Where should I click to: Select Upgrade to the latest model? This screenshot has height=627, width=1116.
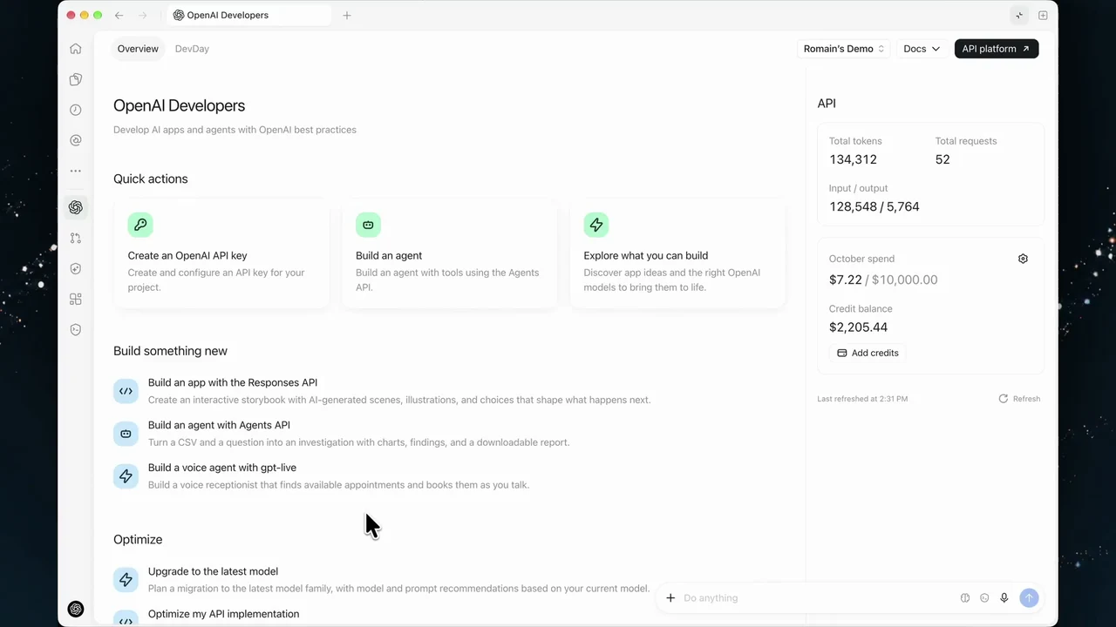[382, 579]
